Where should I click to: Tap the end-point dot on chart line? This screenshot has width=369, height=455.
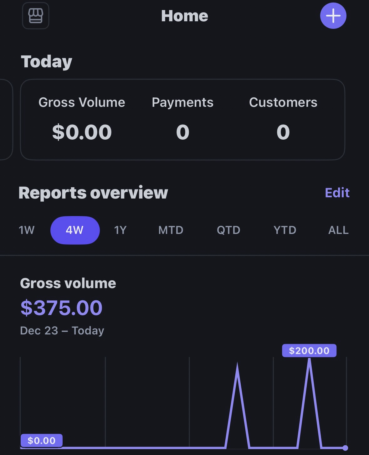coord(345,447)
